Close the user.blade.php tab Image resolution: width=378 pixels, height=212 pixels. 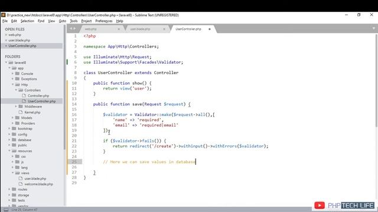pos(164,29)
